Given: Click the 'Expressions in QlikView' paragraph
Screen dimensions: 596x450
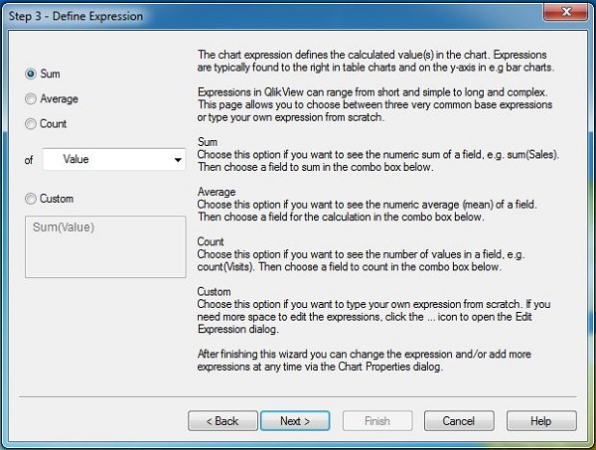Looking at the screenshot, I should tap(374, 104).
